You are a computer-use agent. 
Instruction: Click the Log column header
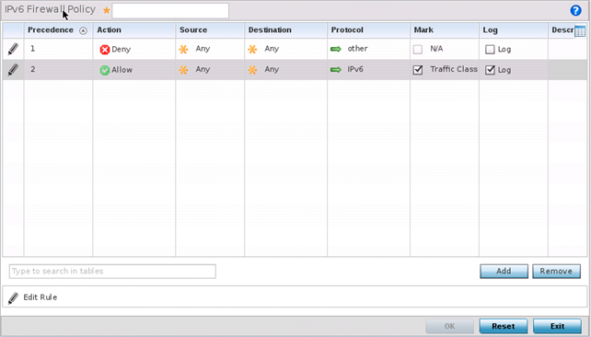(514, 30)
